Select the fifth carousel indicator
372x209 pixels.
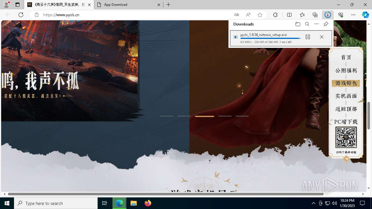click(x=242, y=116)
